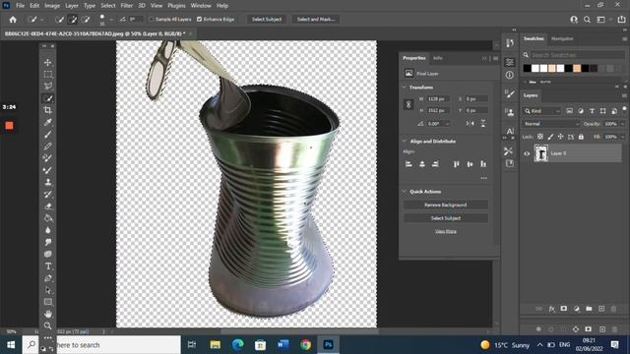Select the Pen tool
This screenshot has height=354, width=630.
[48, 278]
